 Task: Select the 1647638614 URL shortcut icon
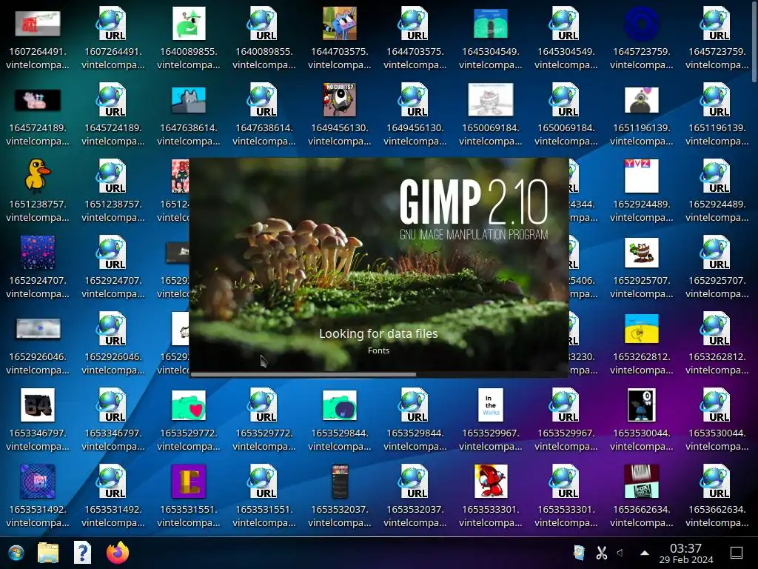click(x=263, y=100)
